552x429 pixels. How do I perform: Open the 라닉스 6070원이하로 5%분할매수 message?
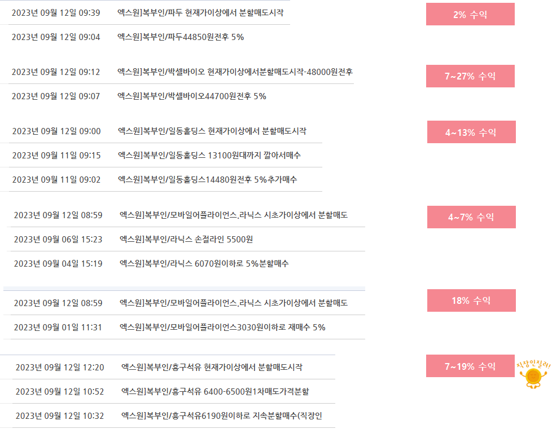pyautogui.click(x=204, y=264)
